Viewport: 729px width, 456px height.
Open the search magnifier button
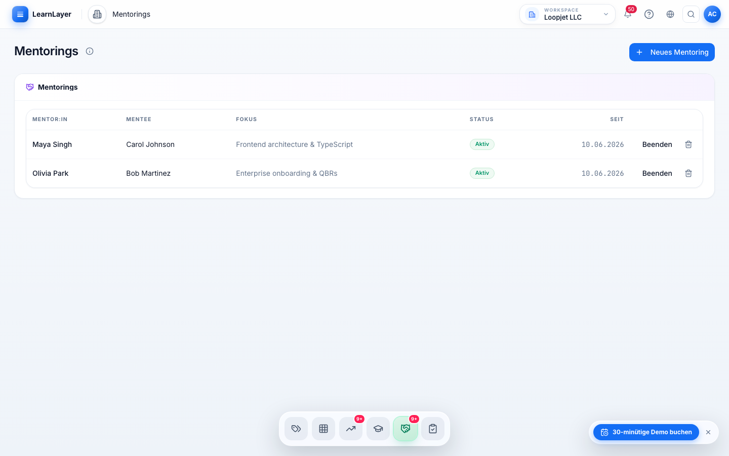point(691,14)
